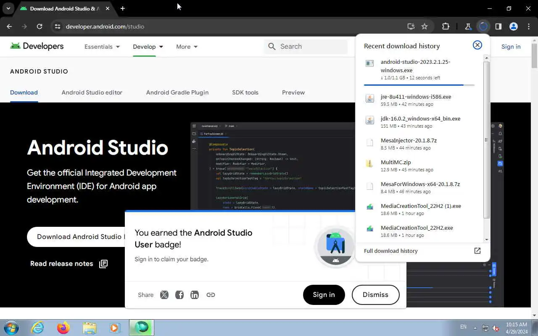This screenshot has width=538, height=336.
Task: Open Chrome three-dot menu
Action: click(x=528, y=26)
